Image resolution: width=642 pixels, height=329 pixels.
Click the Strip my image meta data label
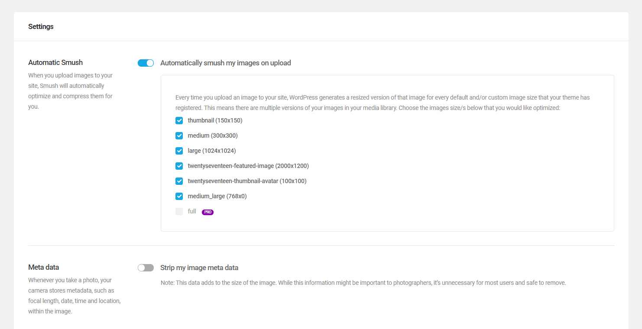(x=200, y=268)
